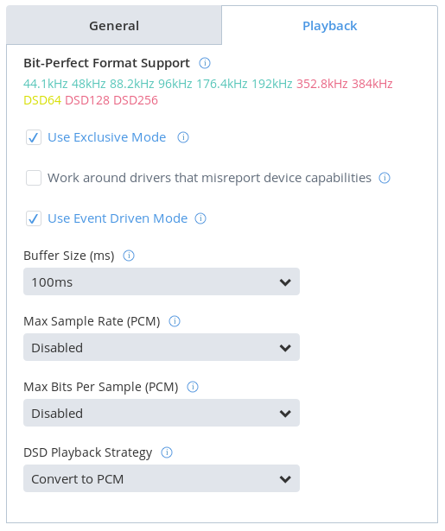Switch to the General tab
Screen dimensions: 445x531
click(x=114, y=25)
